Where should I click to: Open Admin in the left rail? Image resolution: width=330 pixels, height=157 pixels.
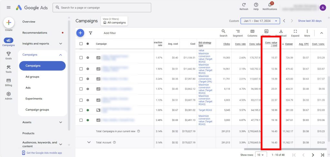pos(9,96)
